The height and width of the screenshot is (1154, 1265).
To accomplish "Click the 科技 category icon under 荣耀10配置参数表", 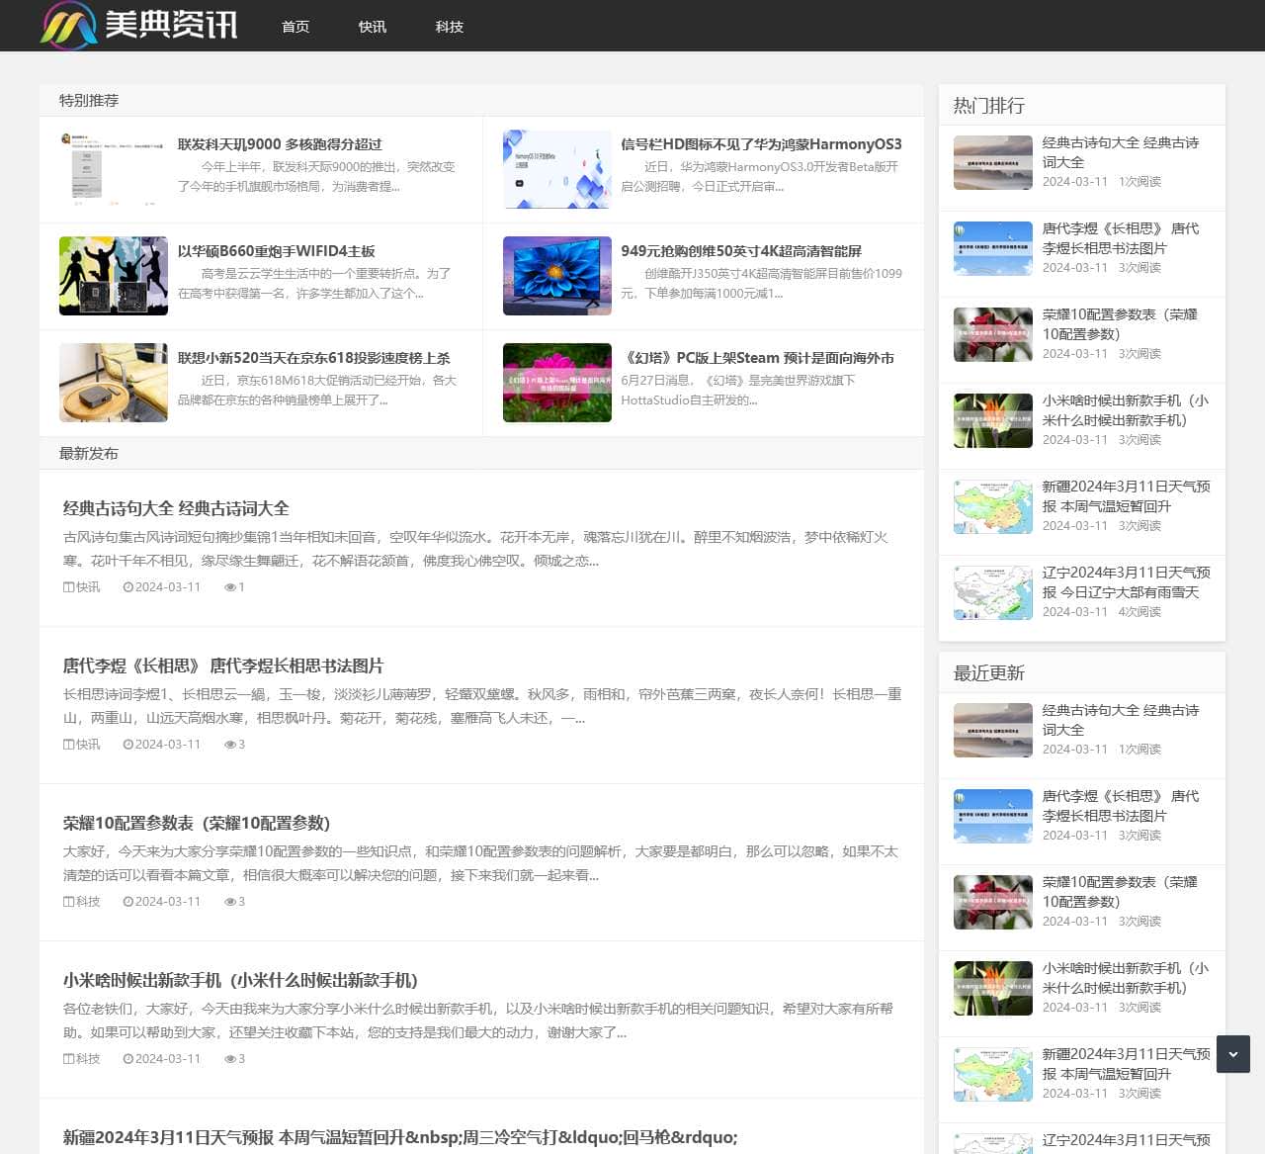I will 66,901.
